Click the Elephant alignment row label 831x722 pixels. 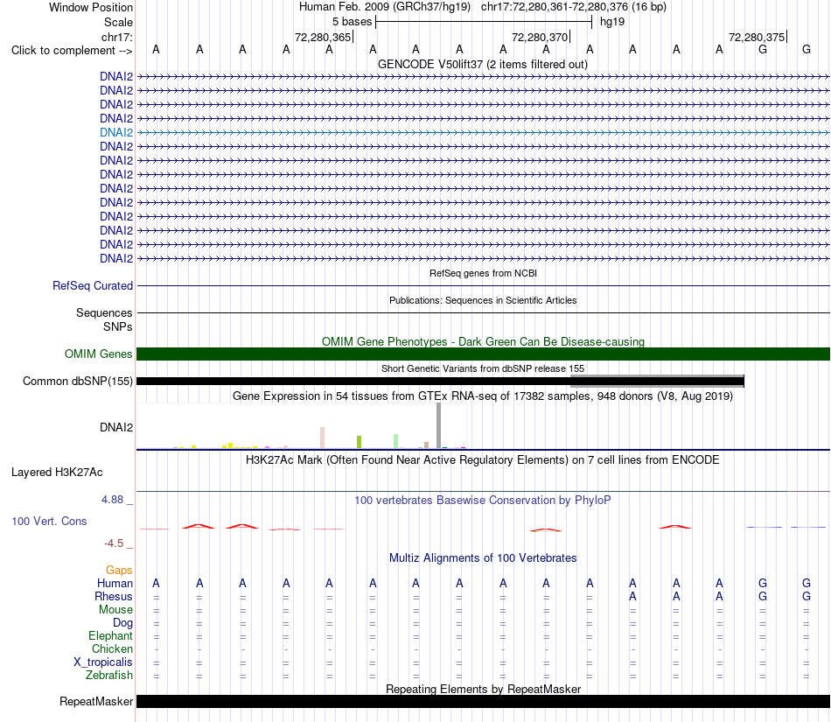[110, 636]
